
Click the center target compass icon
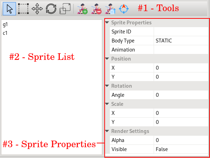pos(123,9)
